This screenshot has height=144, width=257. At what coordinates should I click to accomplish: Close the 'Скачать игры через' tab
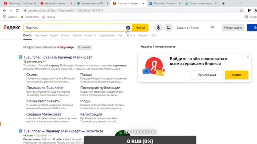pyautogui.click(x=216, y=3)
